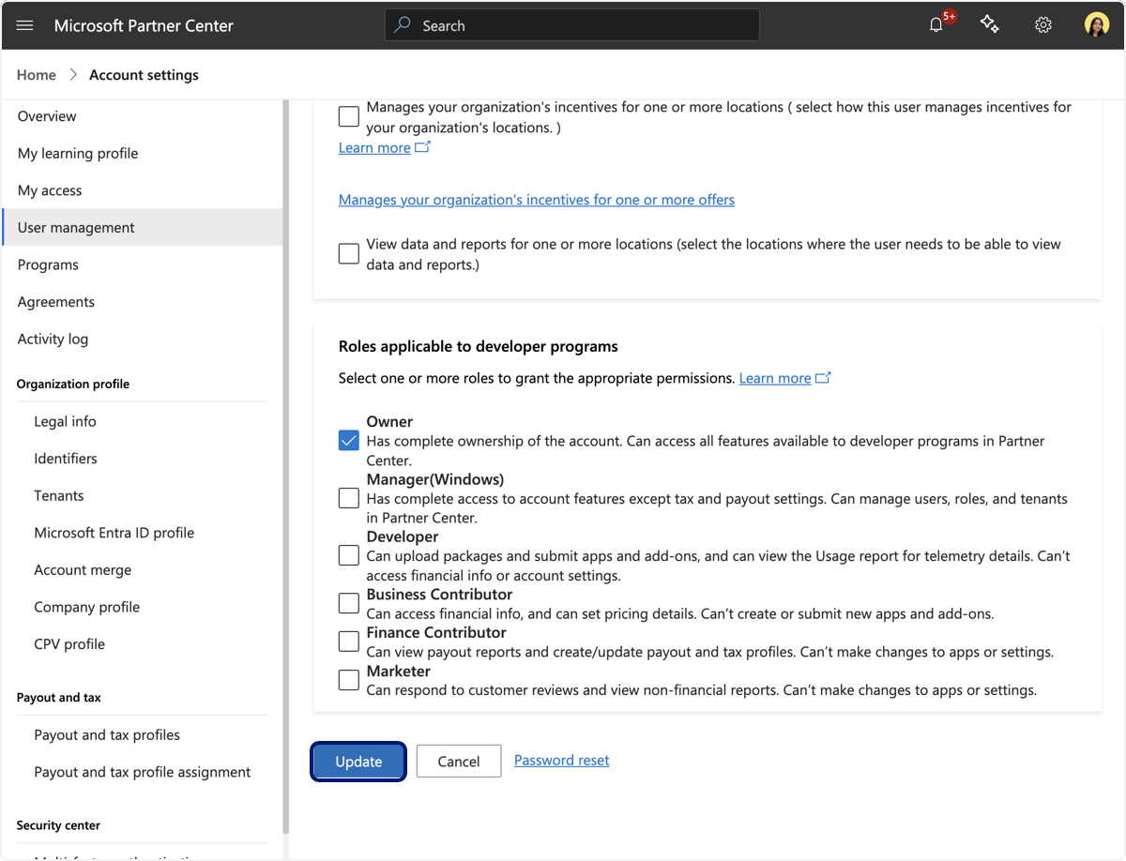Viewport: 1126px width, 861px height.
Task: Open the Password reset link
Action: click(x=562, y=760)
